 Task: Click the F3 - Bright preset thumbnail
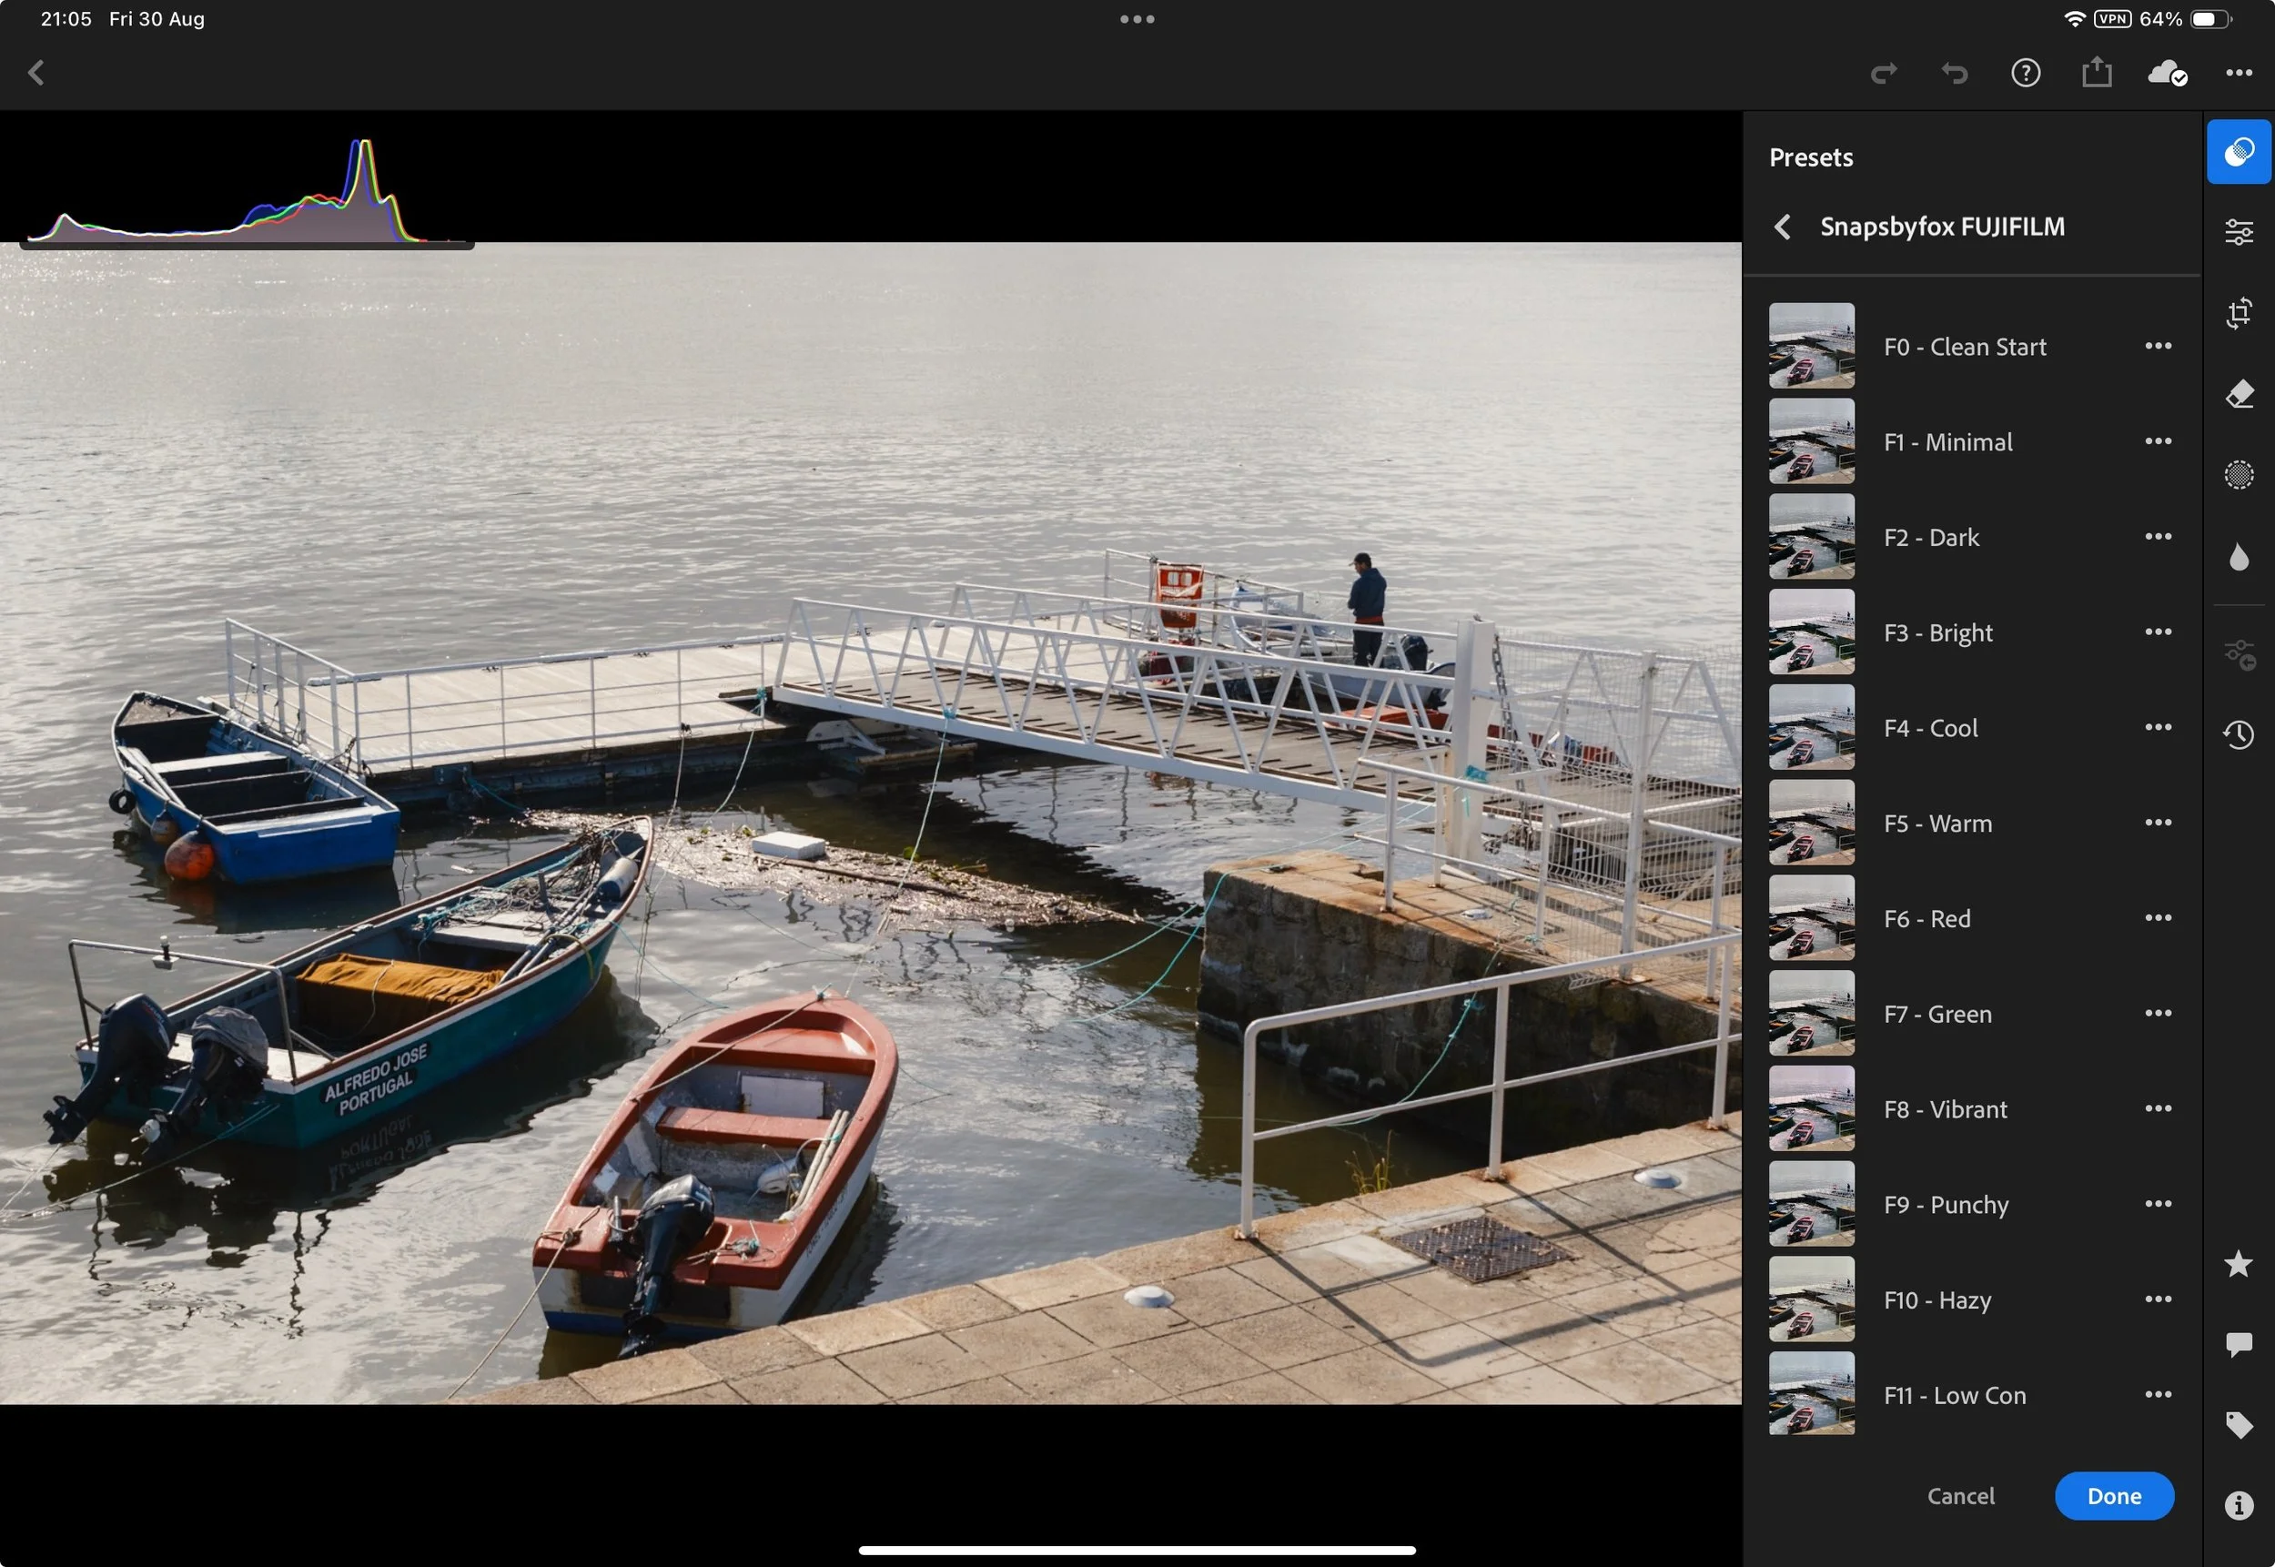click(1812, 632)
